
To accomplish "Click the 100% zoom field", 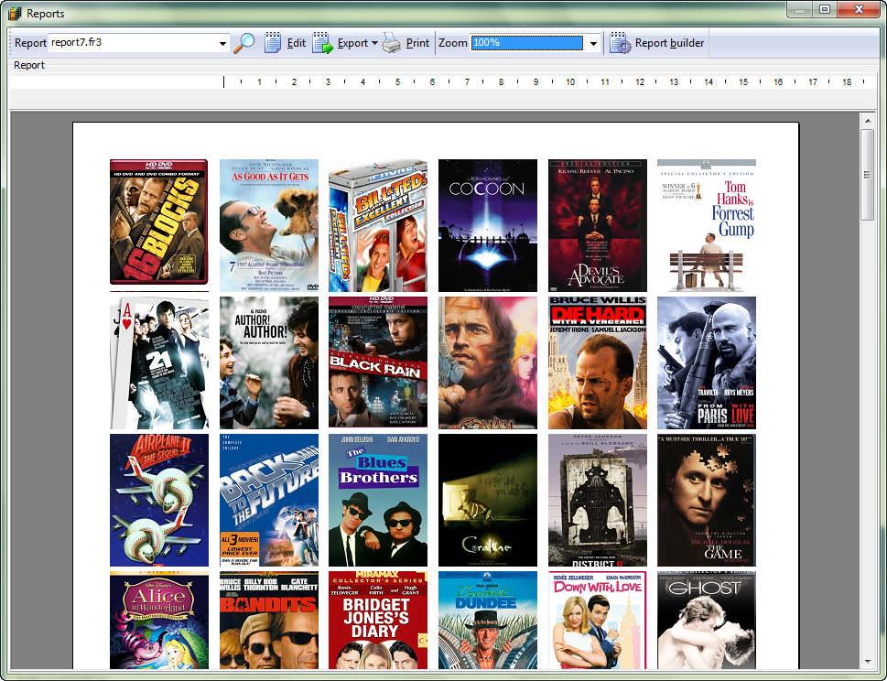I will point(527,43).
